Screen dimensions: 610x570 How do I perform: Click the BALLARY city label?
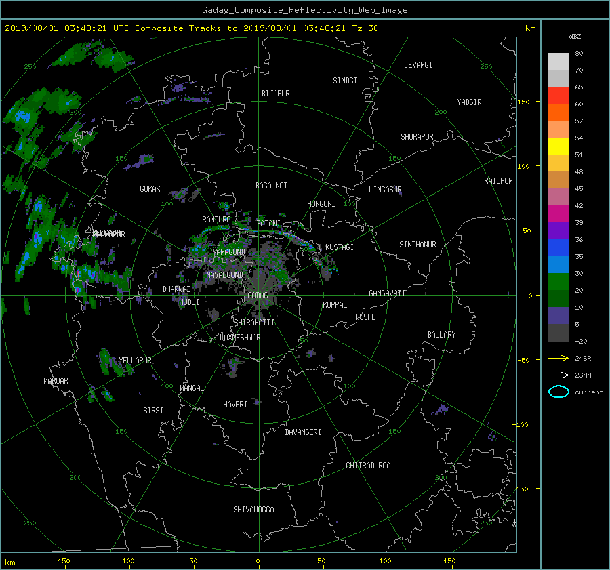[441, 335]
